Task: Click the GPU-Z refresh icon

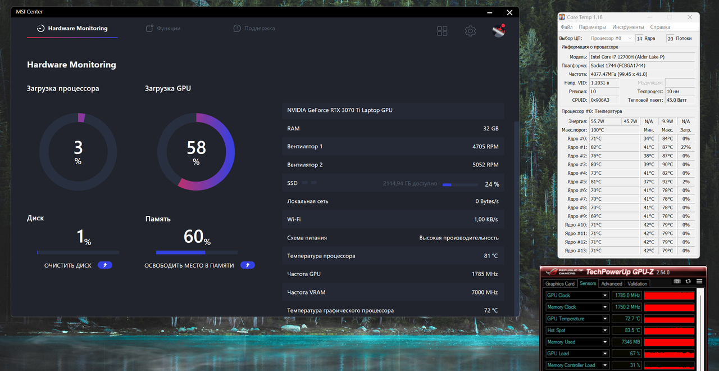Action: [x=688, y=281]
